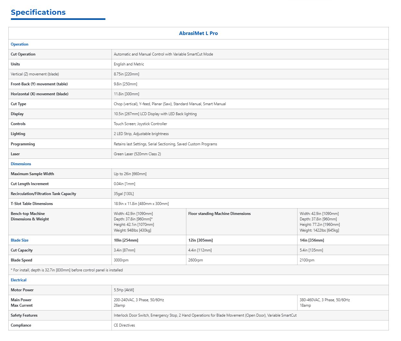The width and height of the screenshot is (401, 341).
Task: Select the 18.9in x 11.8in table value
Action: pyautogui.click(x=141, y=204)
